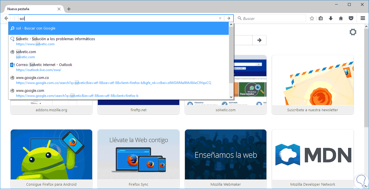The width and height of the screenshot is (369, 189).
Task: Click https://outlook.live.com/owa/ URL text
Action: point(39,70)
